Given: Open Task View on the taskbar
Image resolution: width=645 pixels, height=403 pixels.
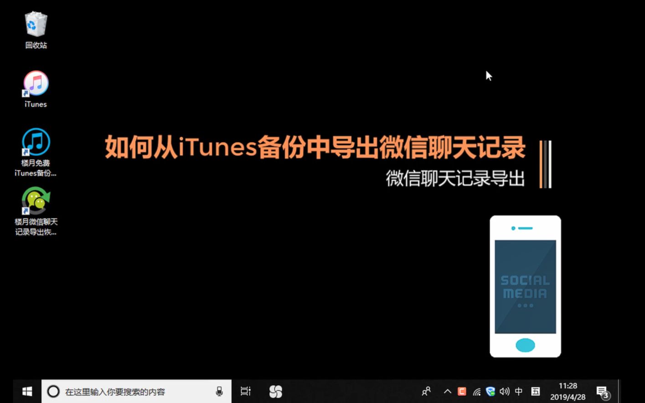Looking at the screenshot, I should coord(246,392).
